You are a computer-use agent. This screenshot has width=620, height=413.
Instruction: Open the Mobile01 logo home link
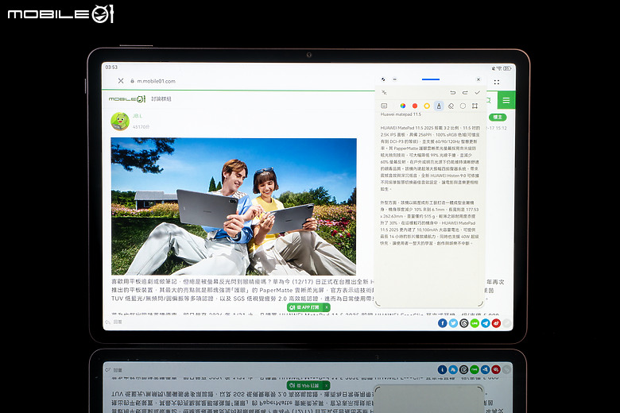(127, 98)
